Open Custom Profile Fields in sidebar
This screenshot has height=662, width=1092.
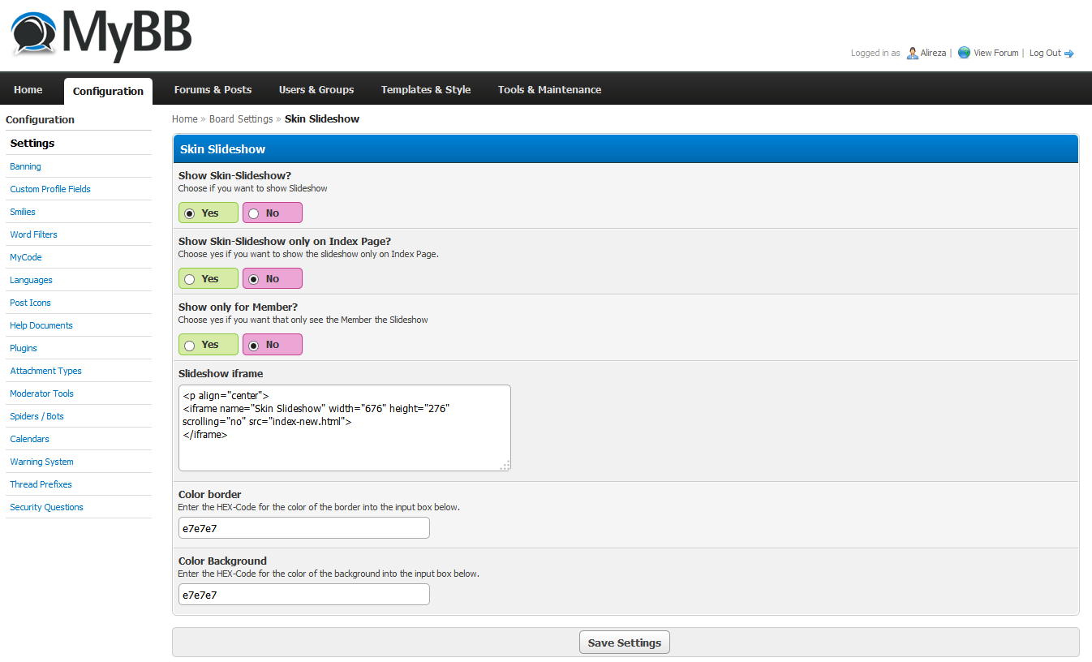[x=50, y=189]
